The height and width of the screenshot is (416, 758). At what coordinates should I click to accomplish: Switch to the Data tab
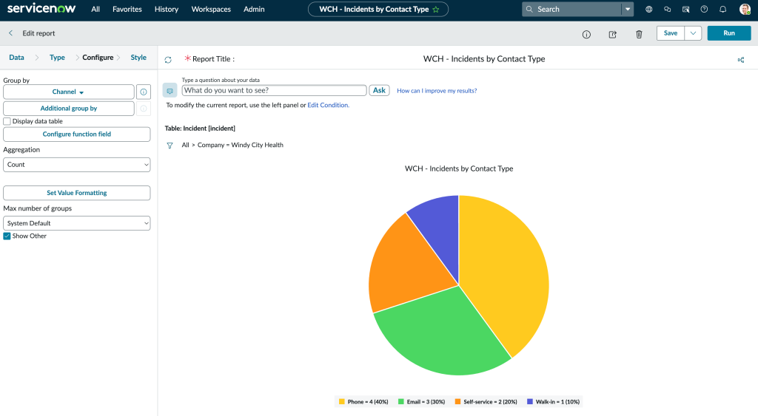pyautogui.click(x=16, y=58)
